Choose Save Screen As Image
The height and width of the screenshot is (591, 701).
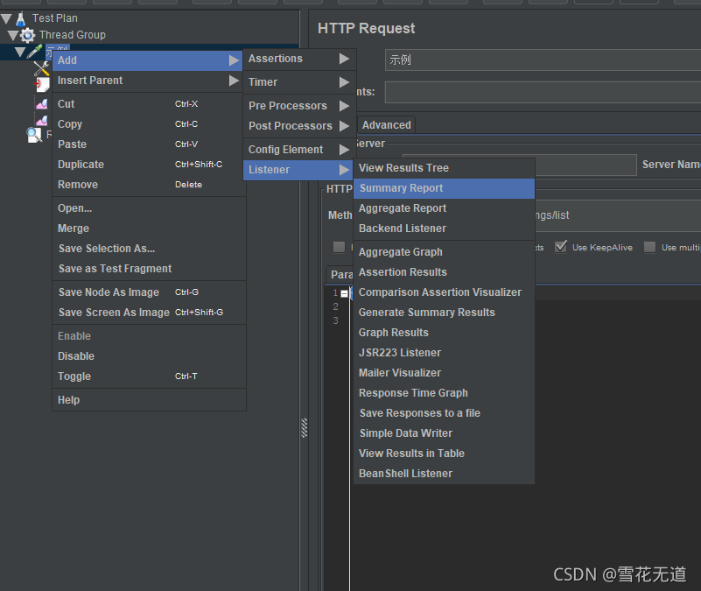point(150,313)
